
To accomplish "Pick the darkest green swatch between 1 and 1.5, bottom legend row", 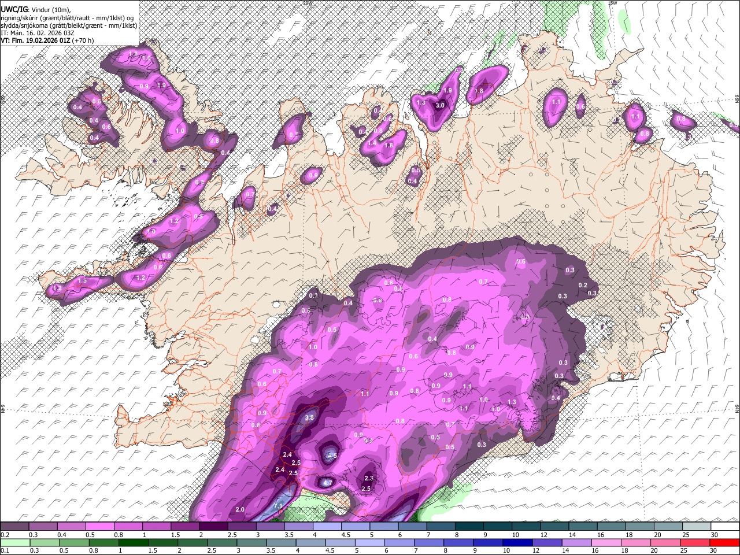I will (133, 542).
